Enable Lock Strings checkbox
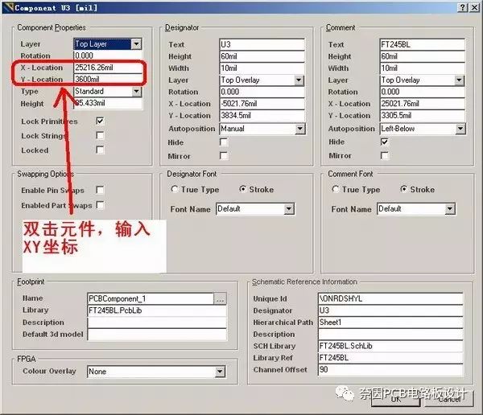The height and width of the screenshot is (415, 483). coord(100,135)
